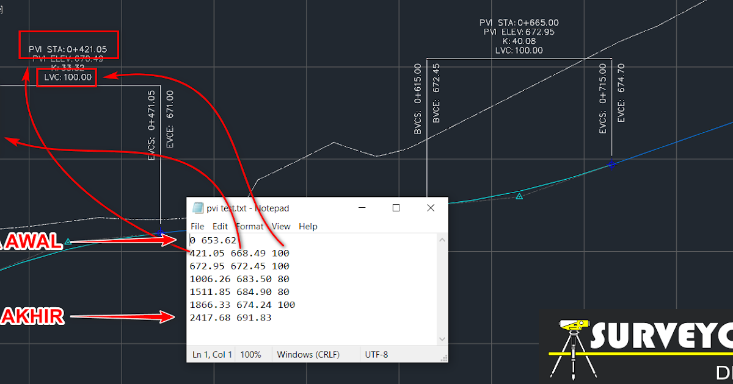Viewport: 733px width, 384px height.
Task: Open the File menu in Notepad
Action: [x=197, y=226]
